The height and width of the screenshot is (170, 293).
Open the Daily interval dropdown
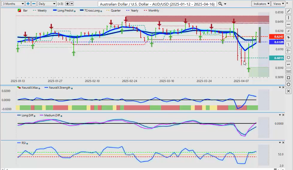pyautogui.click(x=47, y=4)
